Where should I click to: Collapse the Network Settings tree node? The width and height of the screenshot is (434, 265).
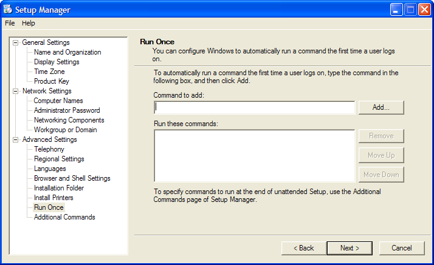pyautogui.click(x=16, y=91)
